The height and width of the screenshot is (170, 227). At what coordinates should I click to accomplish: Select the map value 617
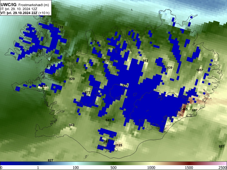click(195, 110)
